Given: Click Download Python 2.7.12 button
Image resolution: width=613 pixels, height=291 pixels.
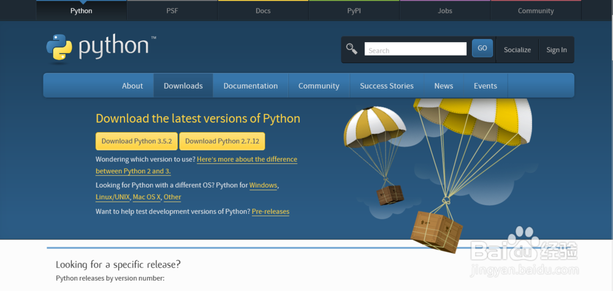Looking at the screenshot, I should tap(222, 141).
